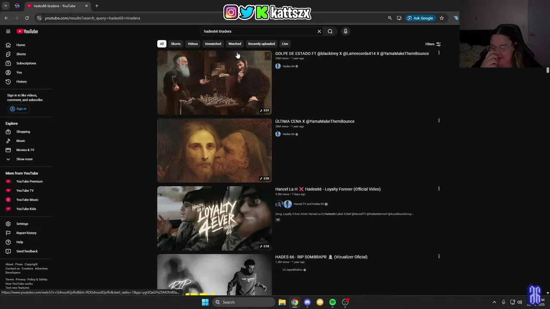Select the Shorts filter chip
This screenshot has height=309, width=550.
point(176,44)
